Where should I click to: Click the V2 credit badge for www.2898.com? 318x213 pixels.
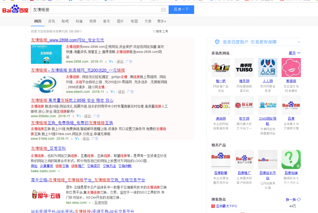tap(111, 61)
